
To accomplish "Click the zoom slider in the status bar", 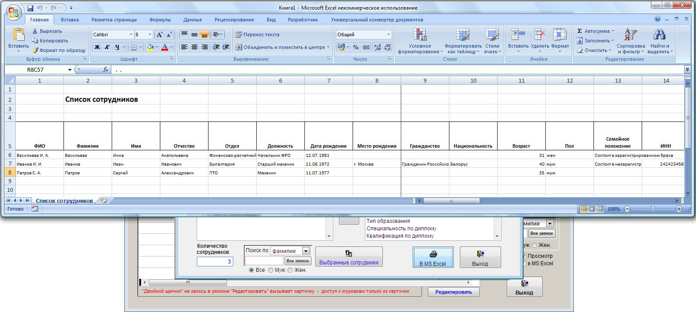I will point(653,209).
